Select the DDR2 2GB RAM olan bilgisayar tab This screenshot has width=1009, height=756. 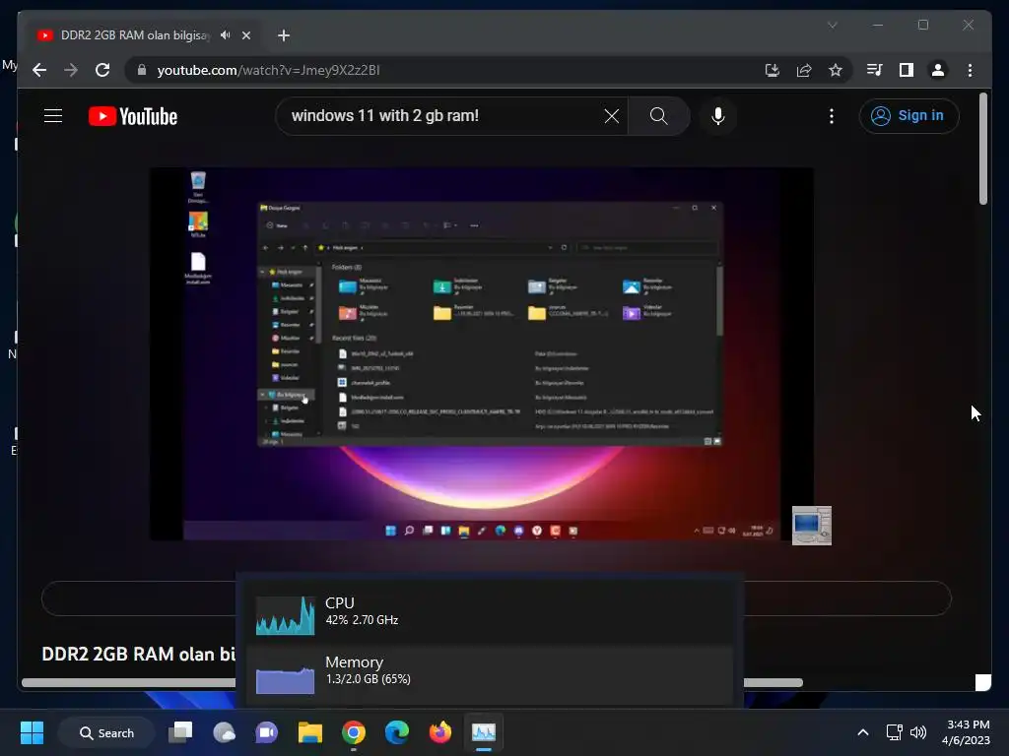pos(144,35)
